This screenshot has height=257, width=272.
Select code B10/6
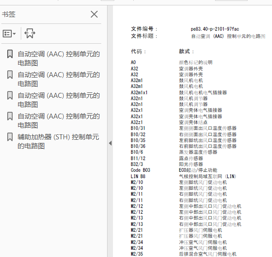tap(137, 152)
